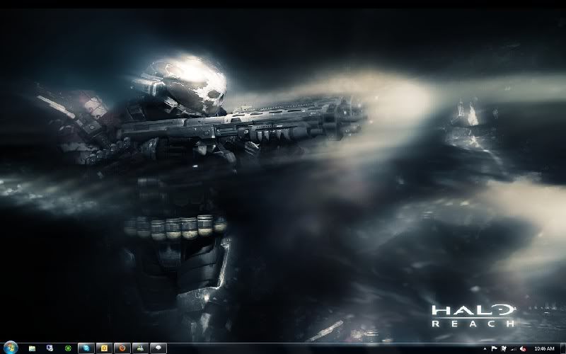Viewport: 566px width, 354px height.
Task: Click the pinned monitors icon beside Explorer
Action: click(x=50, y=348)
